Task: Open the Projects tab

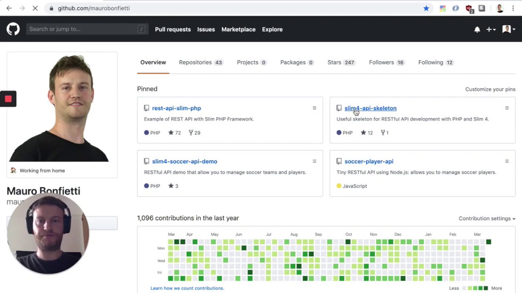Action: [252, 62]
